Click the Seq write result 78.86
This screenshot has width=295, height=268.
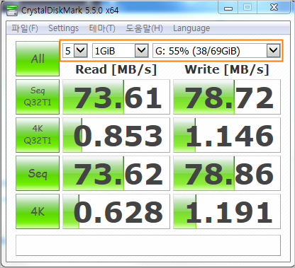(227, 173)
